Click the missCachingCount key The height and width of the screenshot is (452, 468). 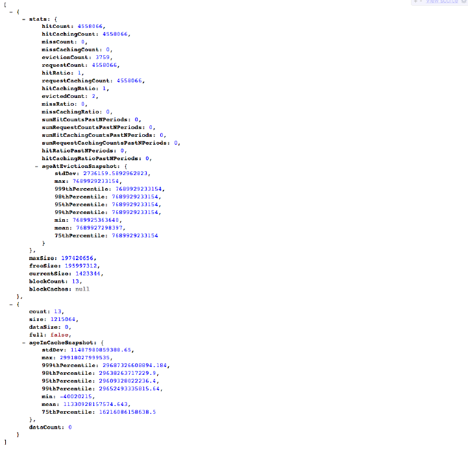(71, 49)
